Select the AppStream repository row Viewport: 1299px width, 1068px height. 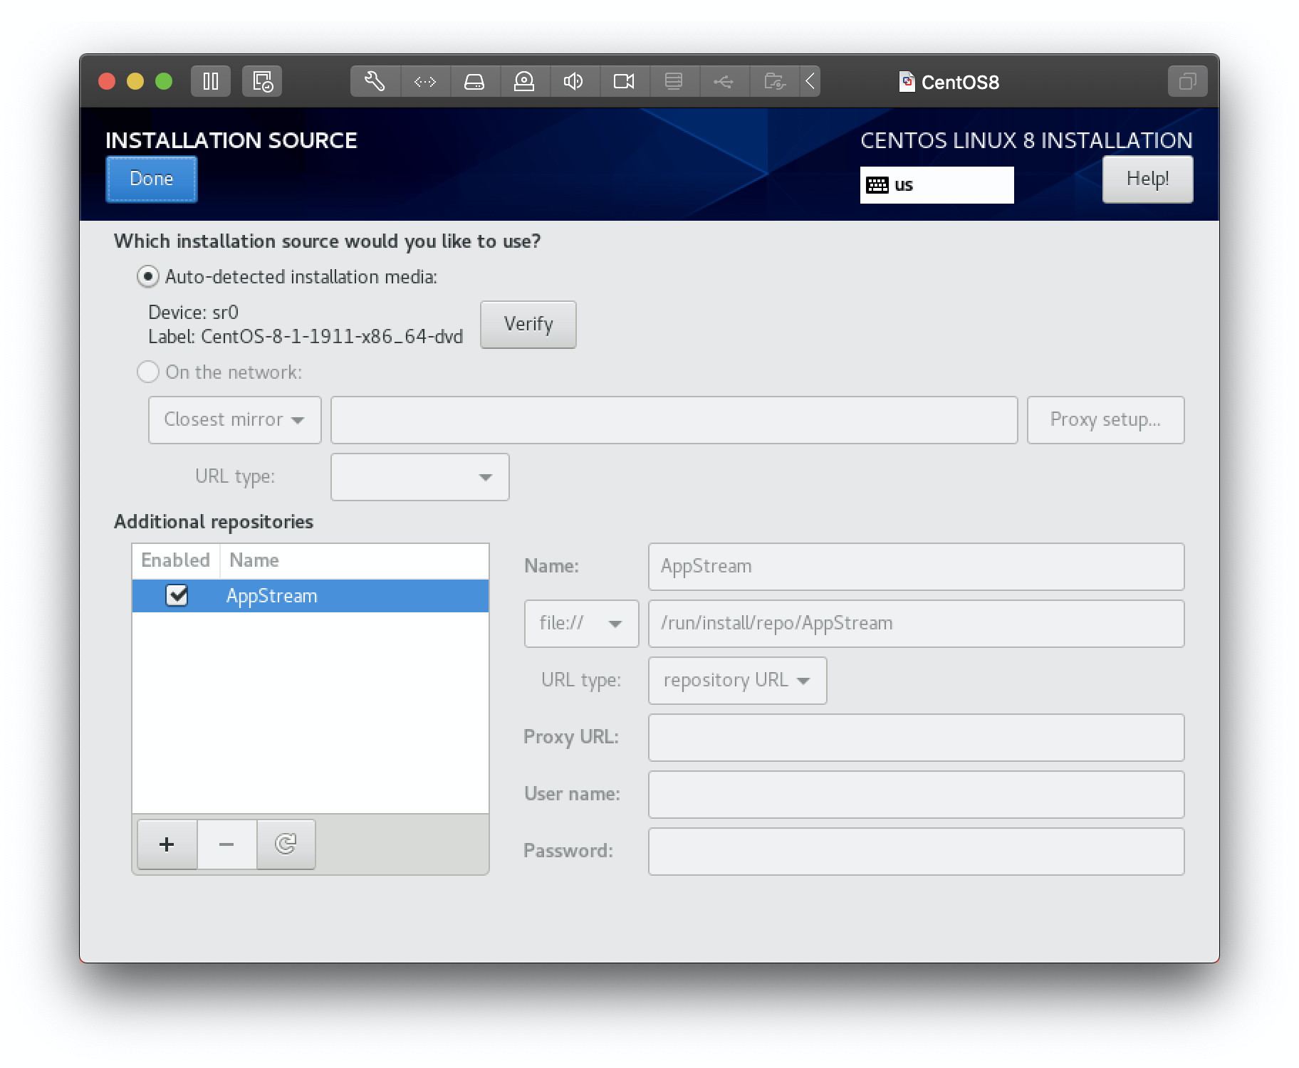click(311, 596)
